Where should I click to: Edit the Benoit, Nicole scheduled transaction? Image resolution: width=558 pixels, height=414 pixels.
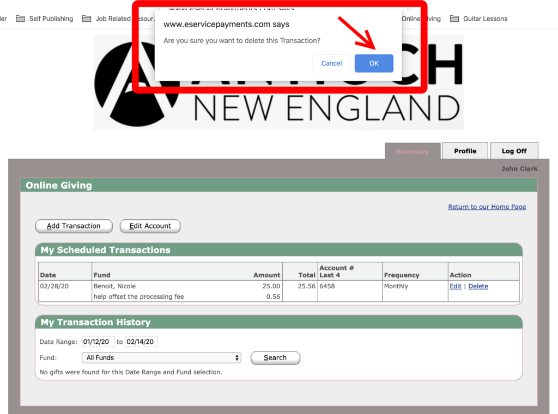[x=455, y=286]
